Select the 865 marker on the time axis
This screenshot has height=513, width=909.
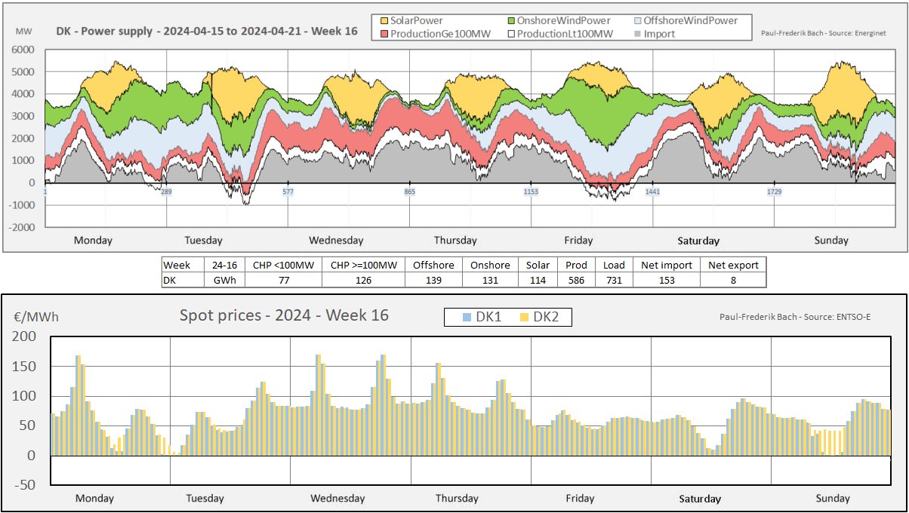(x=409, y=192)
